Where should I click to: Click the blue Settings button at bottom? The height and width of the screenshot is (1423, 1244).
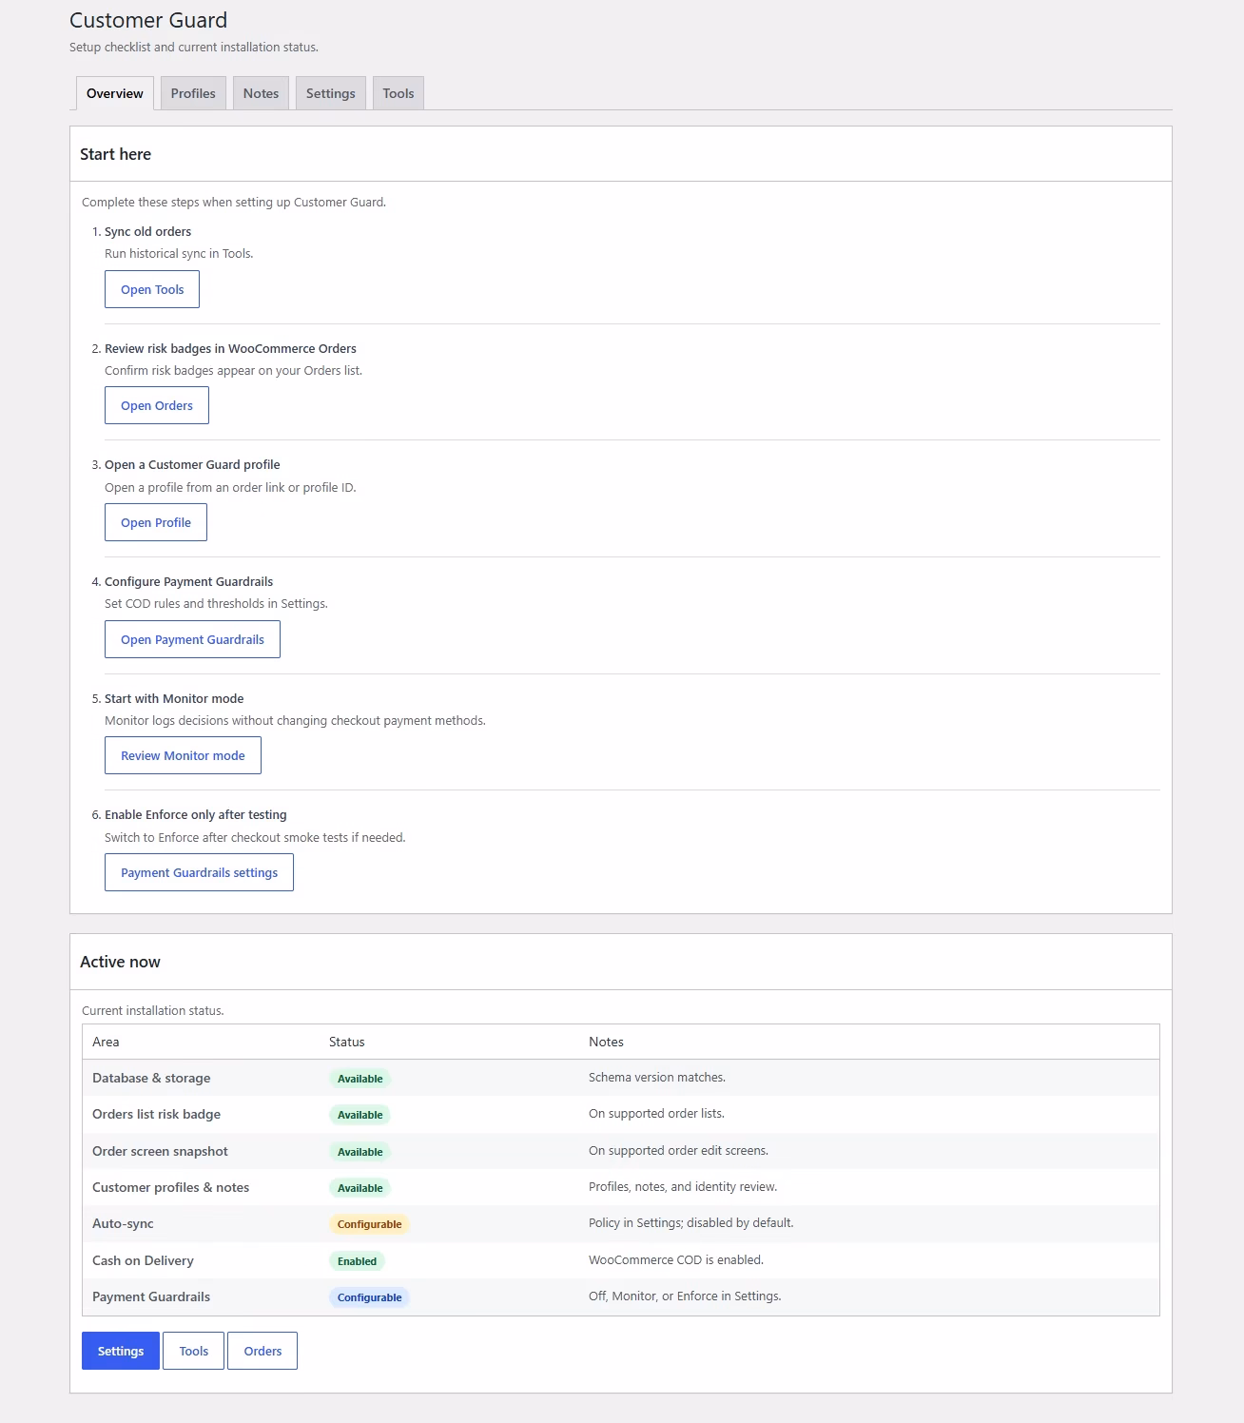pyautogui.click(x=121, y=1351)
